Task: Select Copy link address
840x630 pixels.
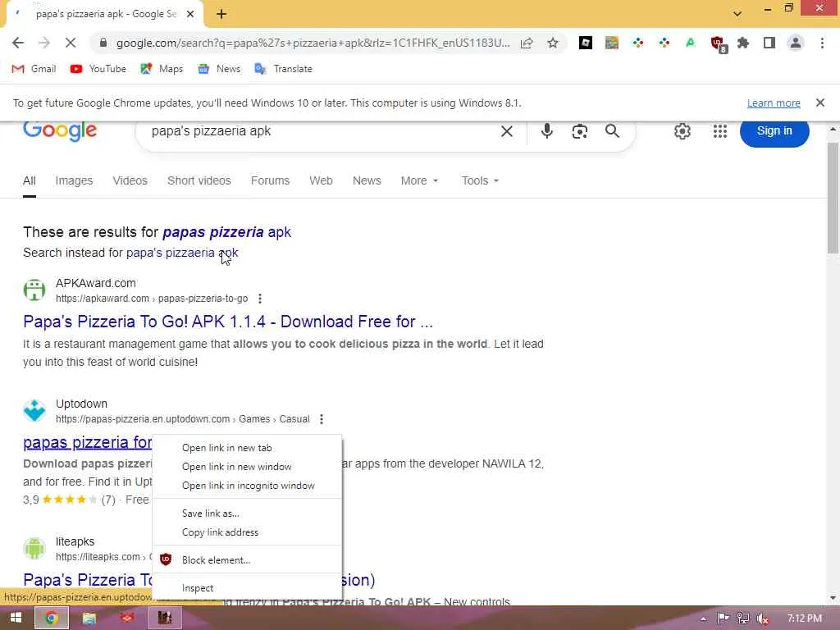Action: pos(247,532)
